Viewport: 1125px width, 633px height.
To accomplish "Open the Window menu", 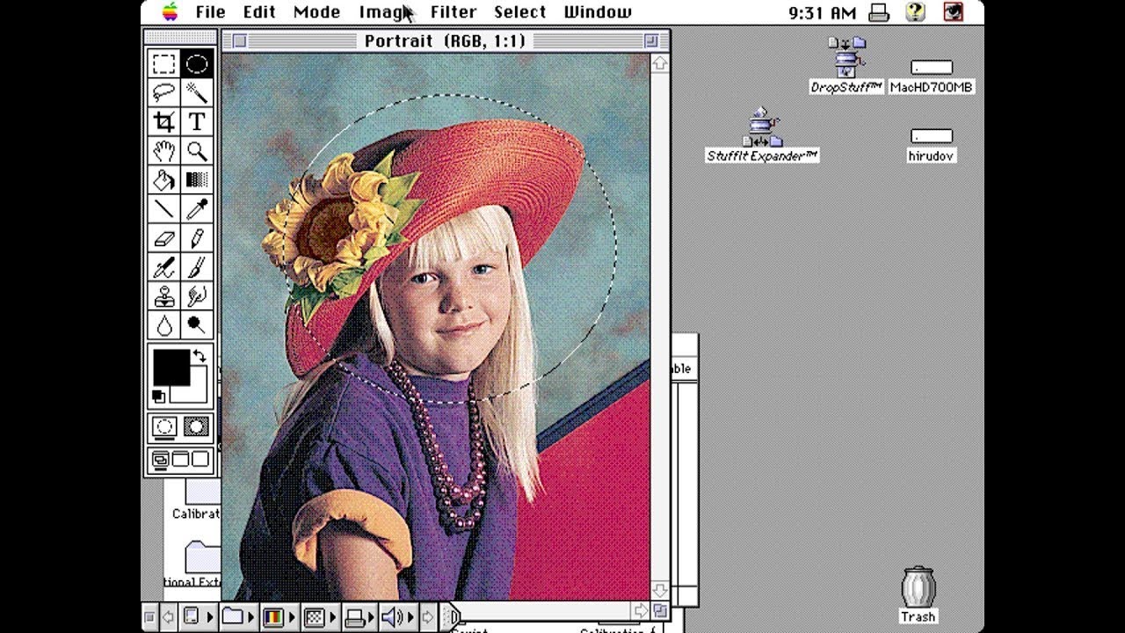I will click(x=598, y=12).
